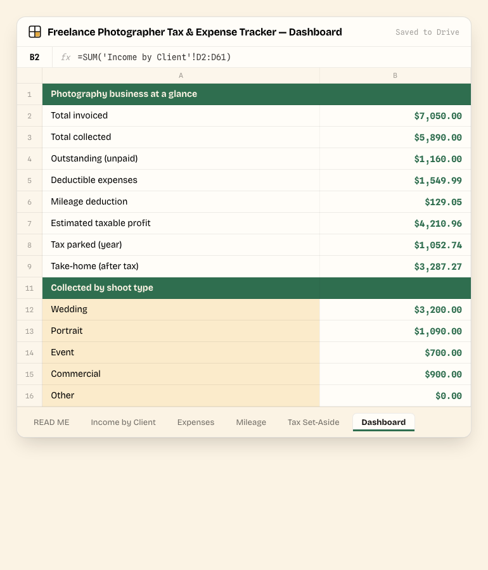Click the Saved to Drive status text
The height and width of the screenshot is (570, 488).
427,32
